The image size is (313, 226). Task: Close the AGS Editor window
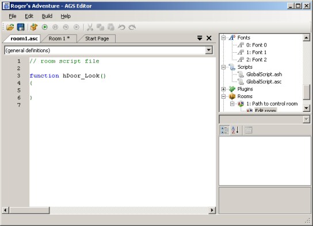click(307, 6)
